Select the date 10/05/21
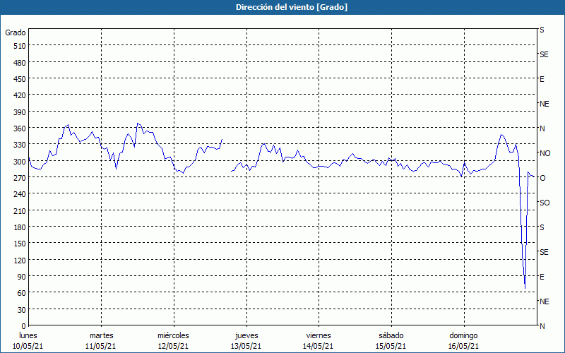565x353 pixels. tap(28, 347)
